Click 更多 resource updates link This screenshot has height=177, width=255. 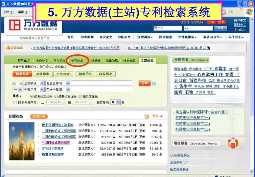(156, 116)
